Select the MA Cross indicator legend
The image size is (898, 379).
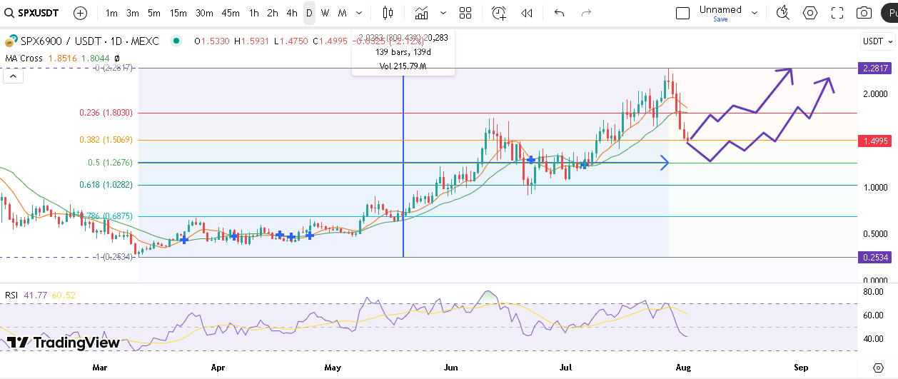point(24,58)
